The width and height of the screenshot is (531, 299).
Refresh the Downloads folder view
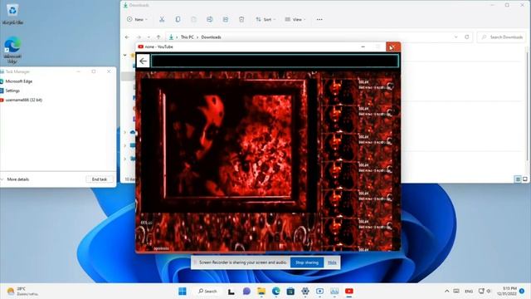coord(466,37)
